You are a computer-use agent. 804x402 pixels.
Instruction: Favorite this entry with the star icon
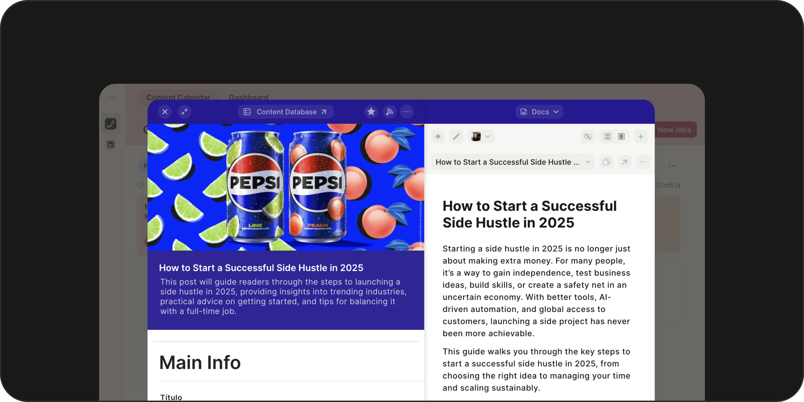coord(371,112)
